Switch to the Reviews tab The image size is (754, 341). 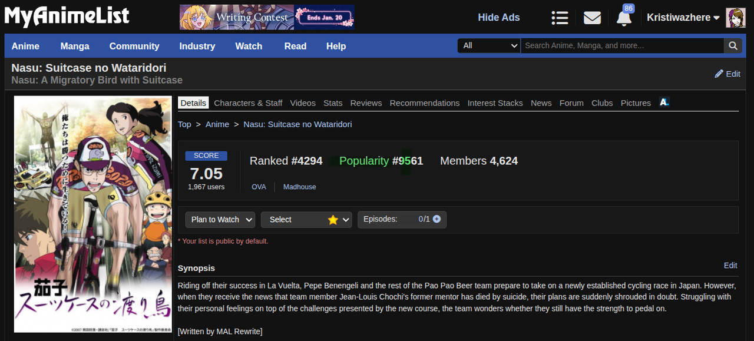tap(366, 102)
